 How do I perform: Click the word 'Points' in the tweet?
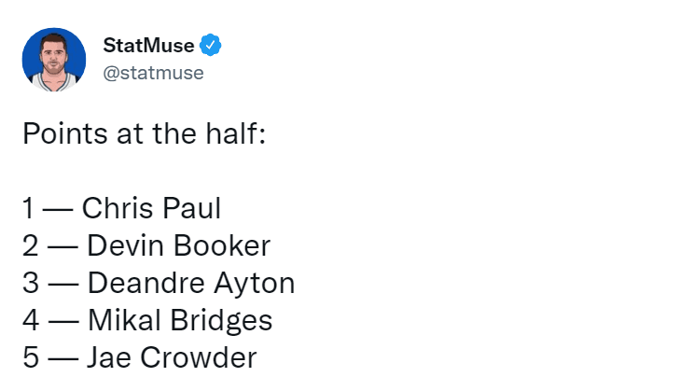click(x=65, y=133)
